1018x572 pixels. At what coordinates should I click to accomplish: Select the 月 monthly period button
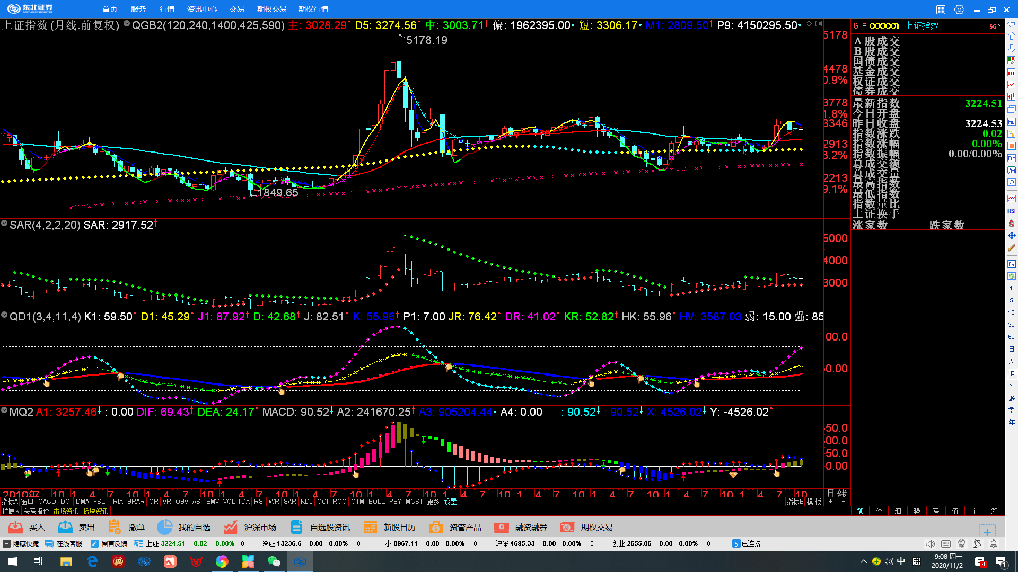[x=1011, y=374]
